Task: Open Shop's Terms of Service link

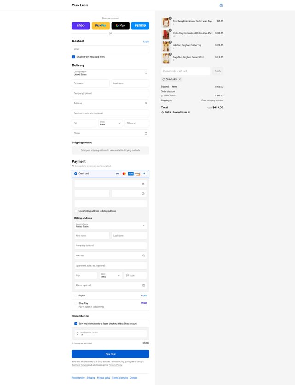Action: click(80, 365)
